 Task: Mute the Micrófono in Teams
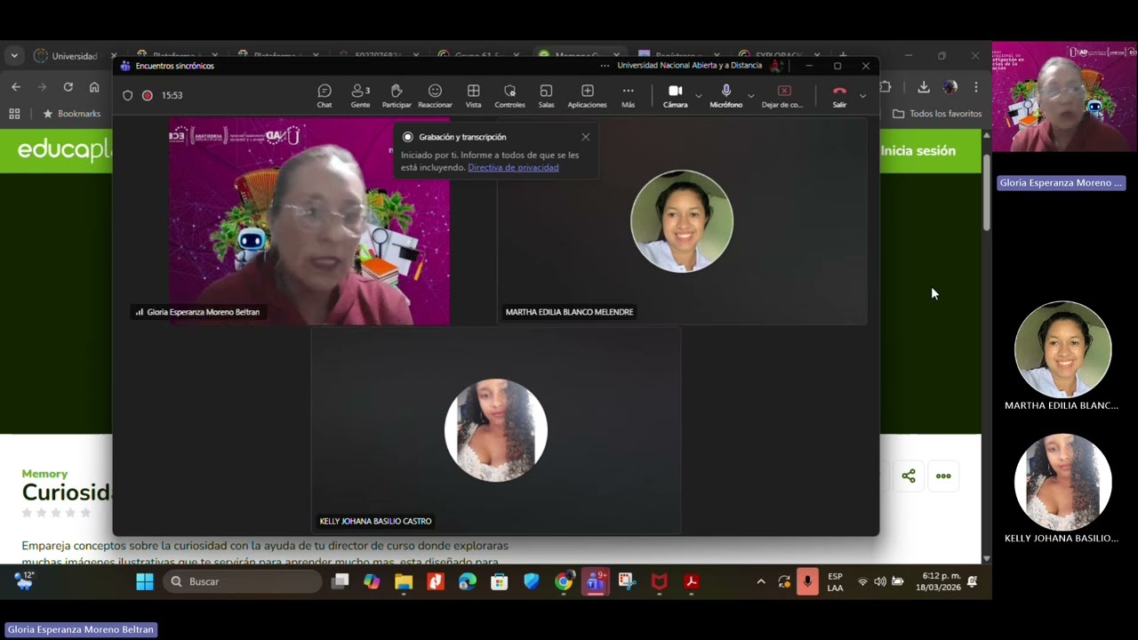(725, 96)
